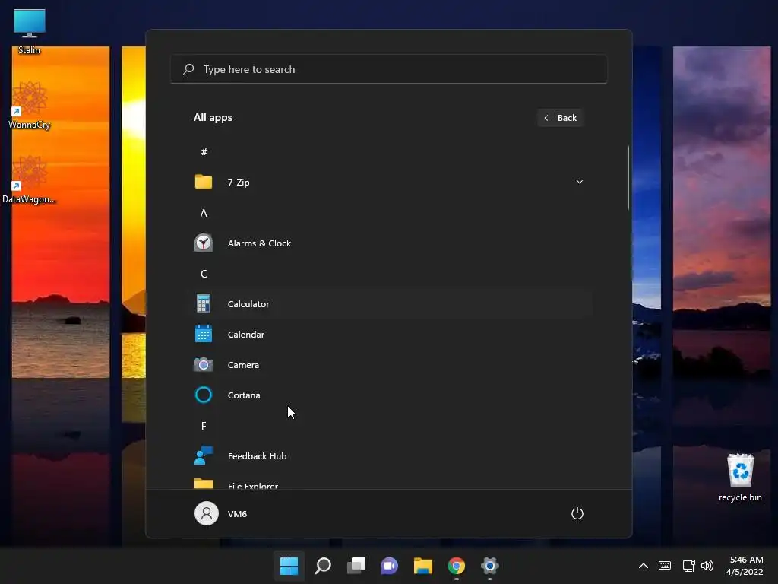
Task: Click the Feedback Hub text label
Action: click(257, 456)
